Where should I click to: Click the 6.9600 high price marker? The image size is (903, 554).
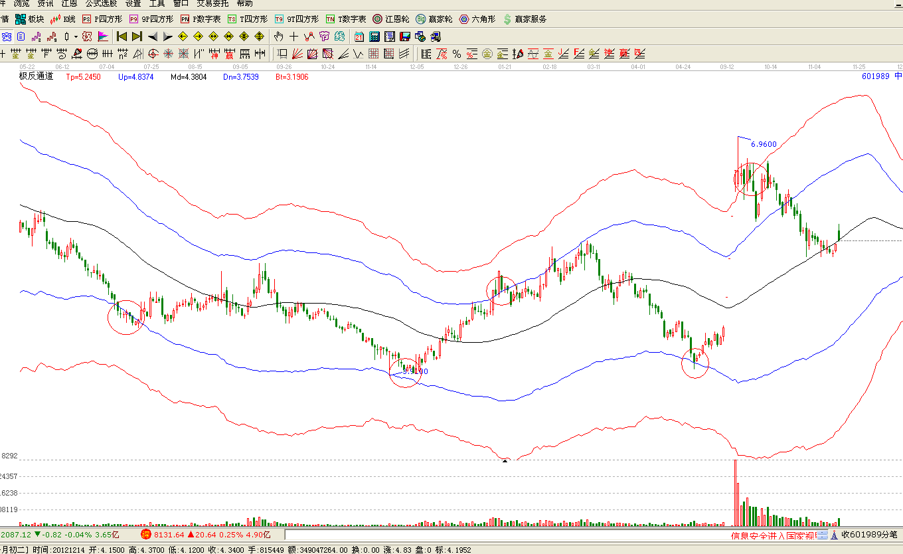[x=764, y=143]
